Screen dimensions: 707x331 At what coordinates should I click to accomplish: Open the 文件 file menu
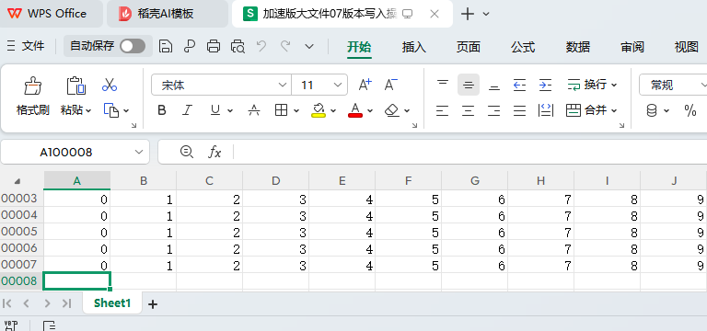click(27, 46)
